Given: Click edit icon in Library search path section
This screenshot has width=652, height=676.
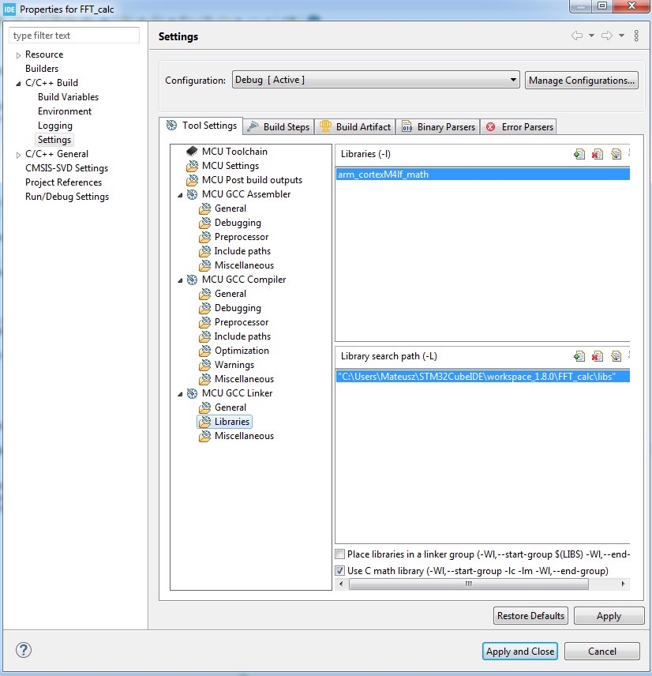Looking at the screenshot, I should point(616,356).
